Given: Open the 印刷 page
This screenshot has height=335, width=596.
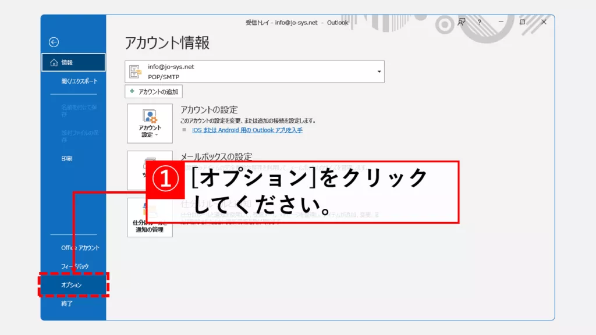Looking at the screenshot, I should (x=67, y=158).
